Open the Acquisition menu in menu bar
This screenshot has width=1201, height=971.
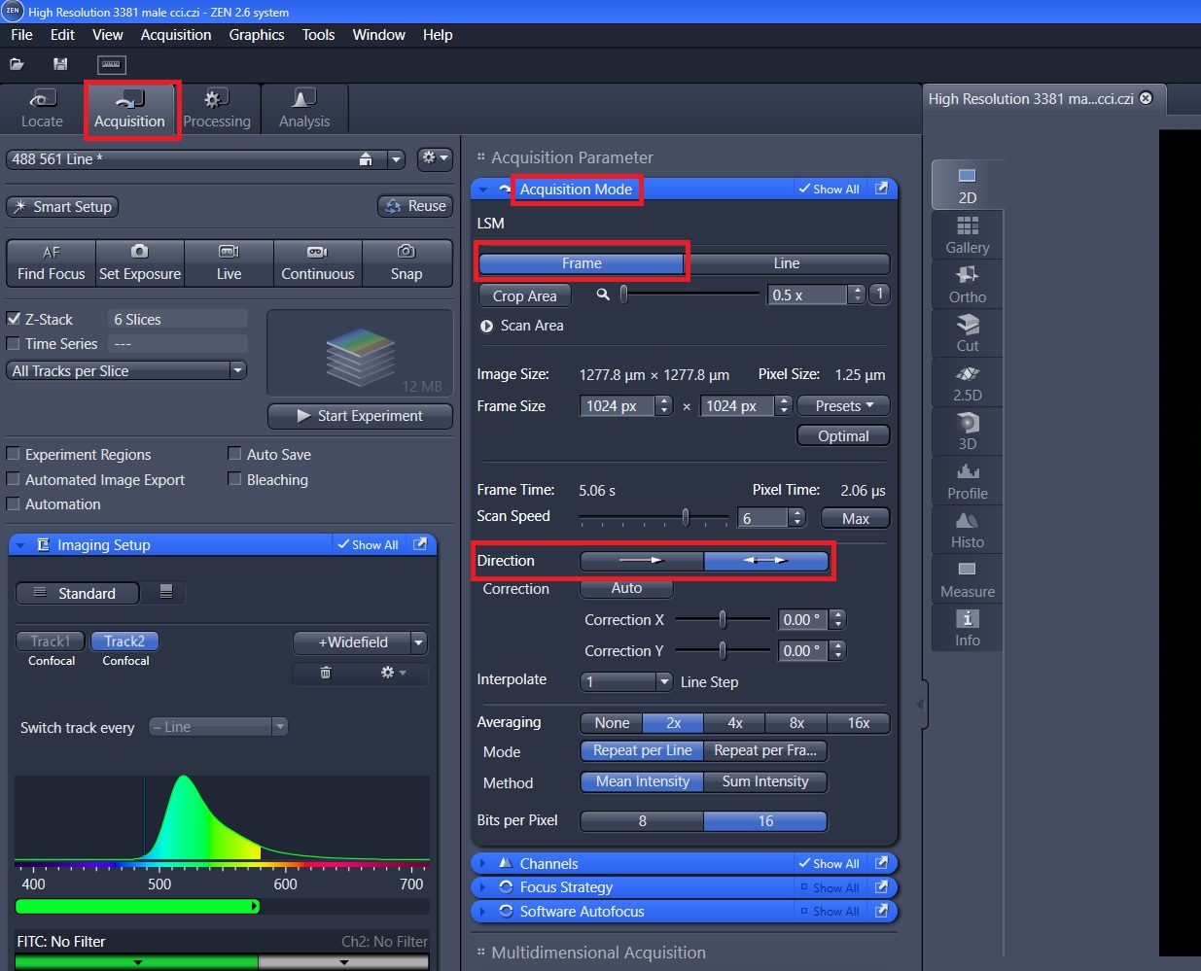(175, 35)
